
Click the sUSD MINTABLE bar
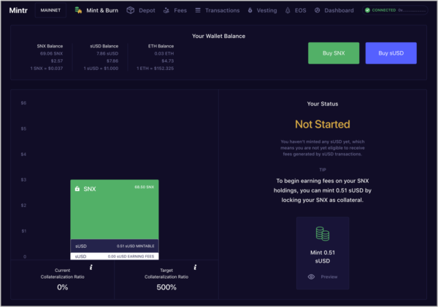click(x=115, y=246)
